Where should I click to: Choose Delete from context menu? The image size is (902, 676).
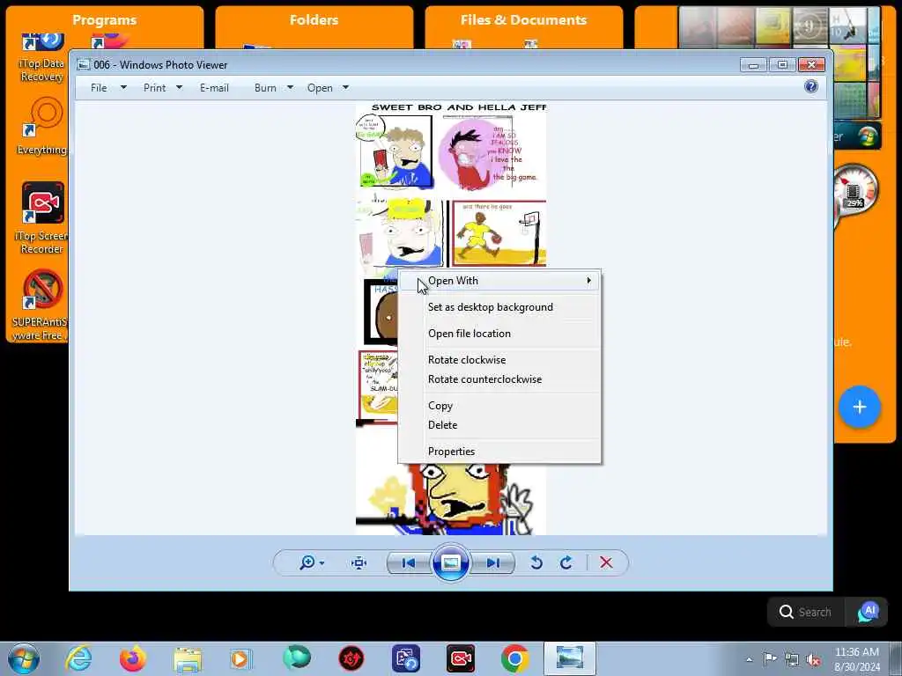click(500, 425)
